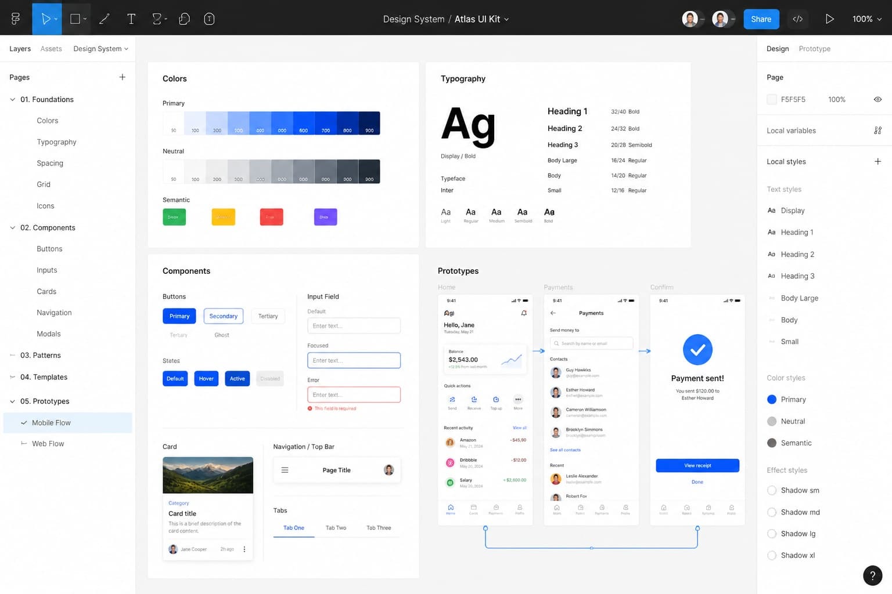The image size is (892, 594).
Task: Select the green Semantic color swatch
Action: coord(174,217)
